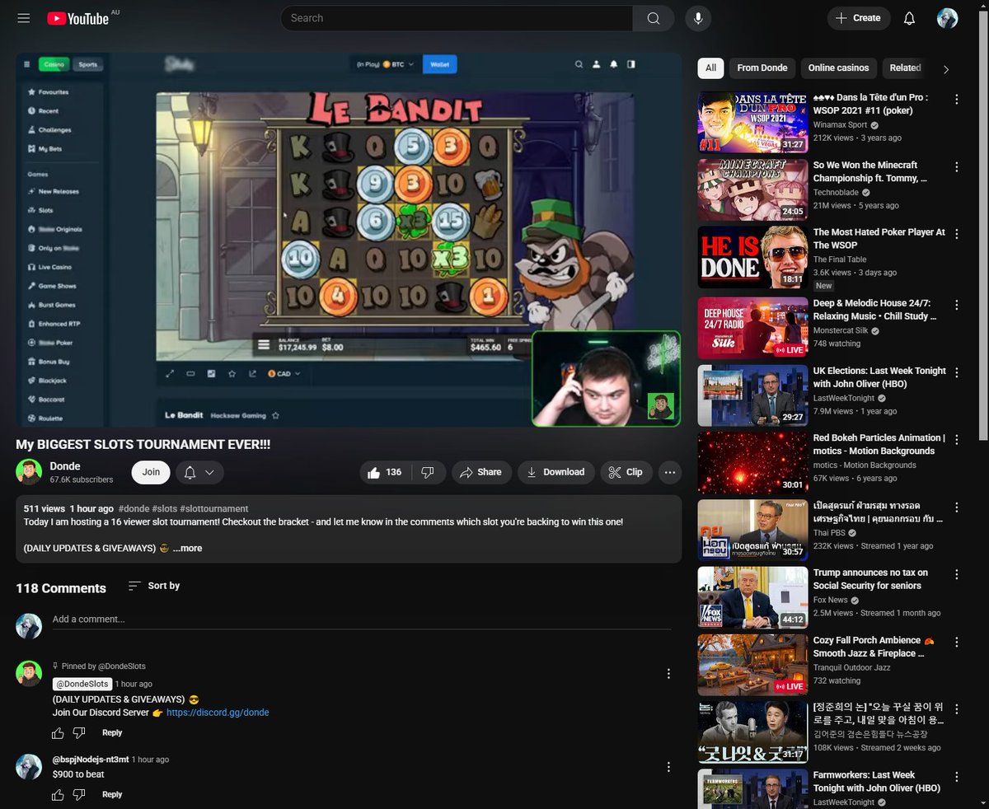Image resolution: width=989 pixels, height=809 pixels.
Task: Expand description with ...more
Action: click(x=187, y=548)
